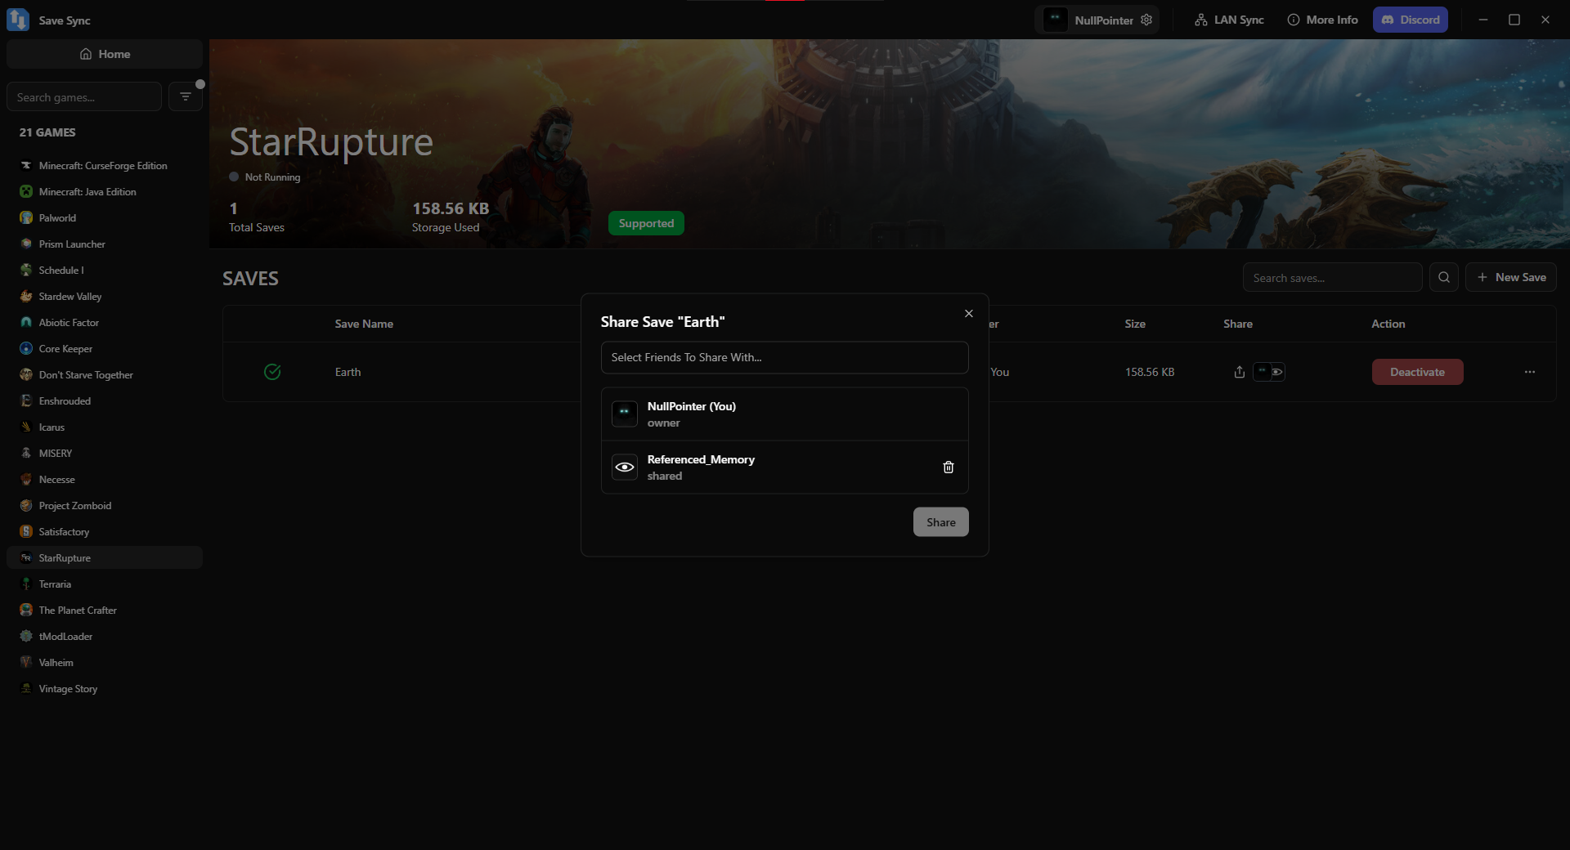1570x850 pixels.
Task: Select the StarRupture icon in sidebar
Action: point(26,558)
